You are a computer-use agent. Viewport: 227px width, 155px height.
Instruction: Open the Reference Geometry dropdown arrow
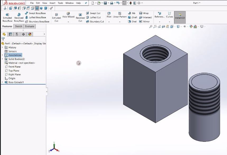160,22
